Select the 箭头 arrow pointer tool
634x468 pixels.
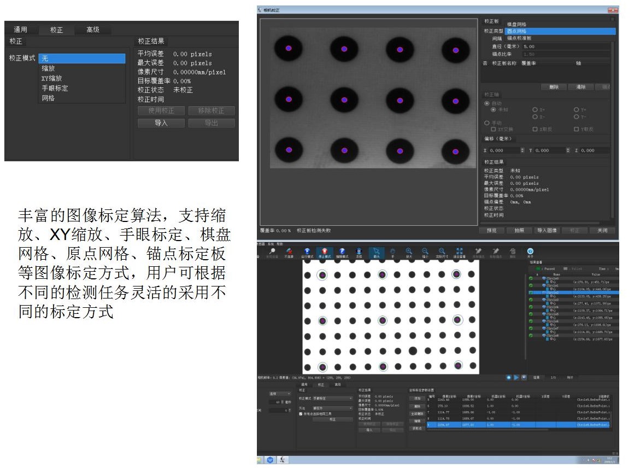tap(376, 251)
